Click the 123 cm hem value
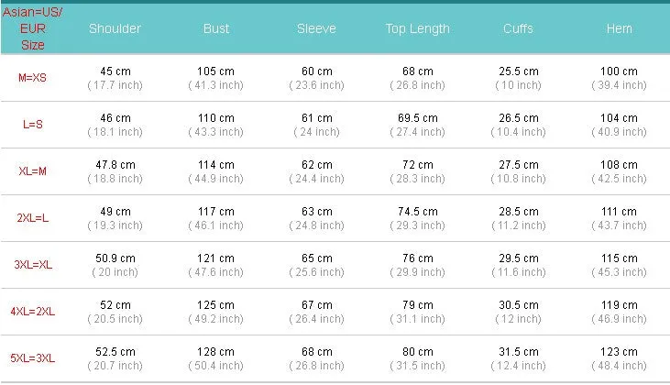The image size is (670, 385). (619, 352)
